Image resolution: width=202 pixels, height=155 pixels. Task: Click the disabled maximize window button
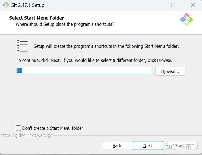173,5
